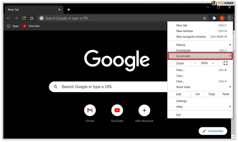Image resolution: width=238 pixels, height=142 pixels.
Task: Click the center Google search box
Action: pyautogui.click(x=108, y=87)
